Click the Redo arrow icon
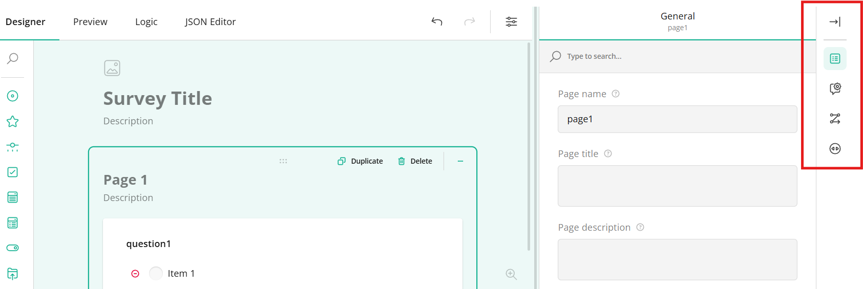 coord(470,21)
